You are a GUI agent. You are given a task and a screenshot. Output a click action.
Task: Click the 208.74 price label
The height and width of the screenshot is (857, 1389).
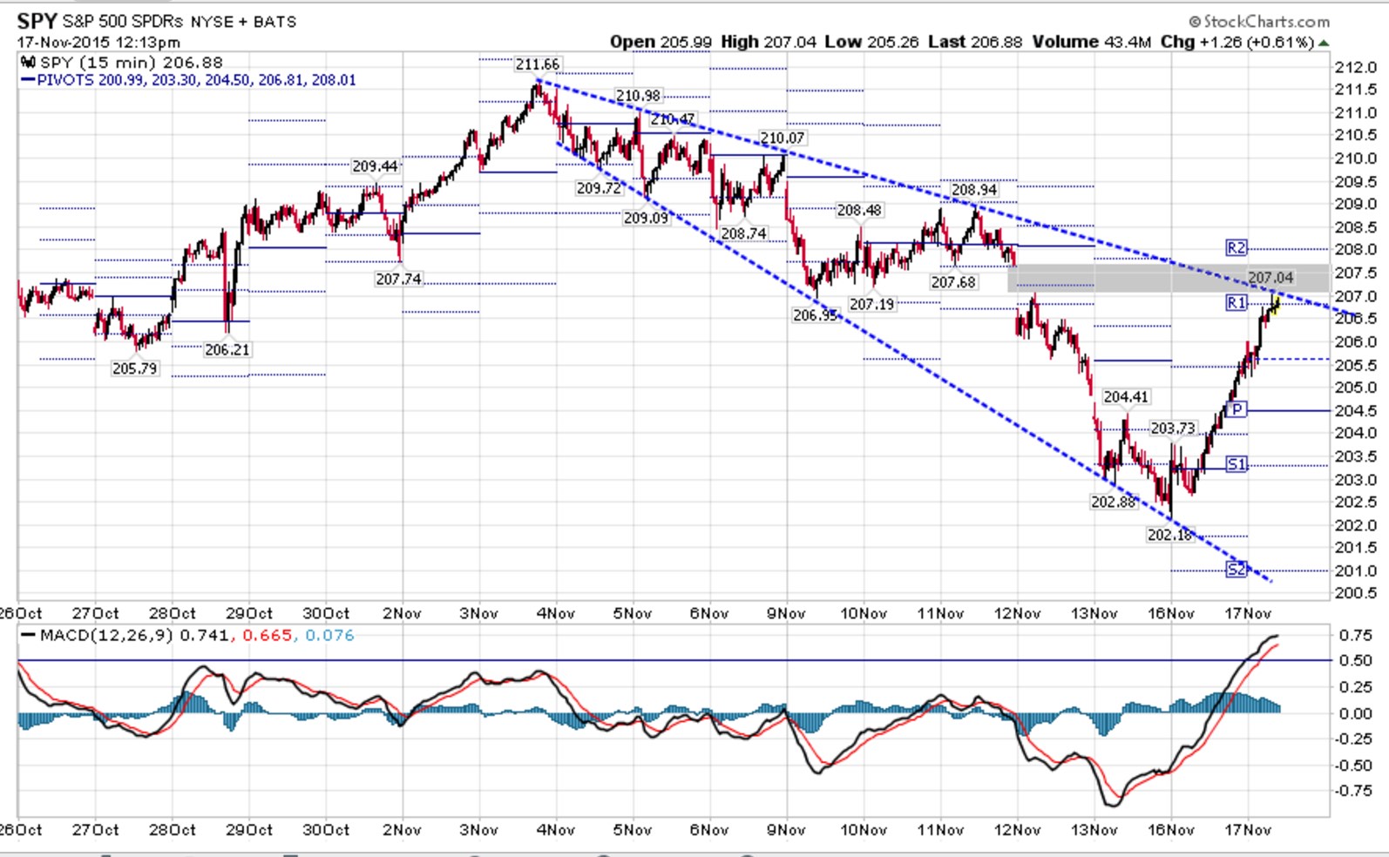(744, 233)
